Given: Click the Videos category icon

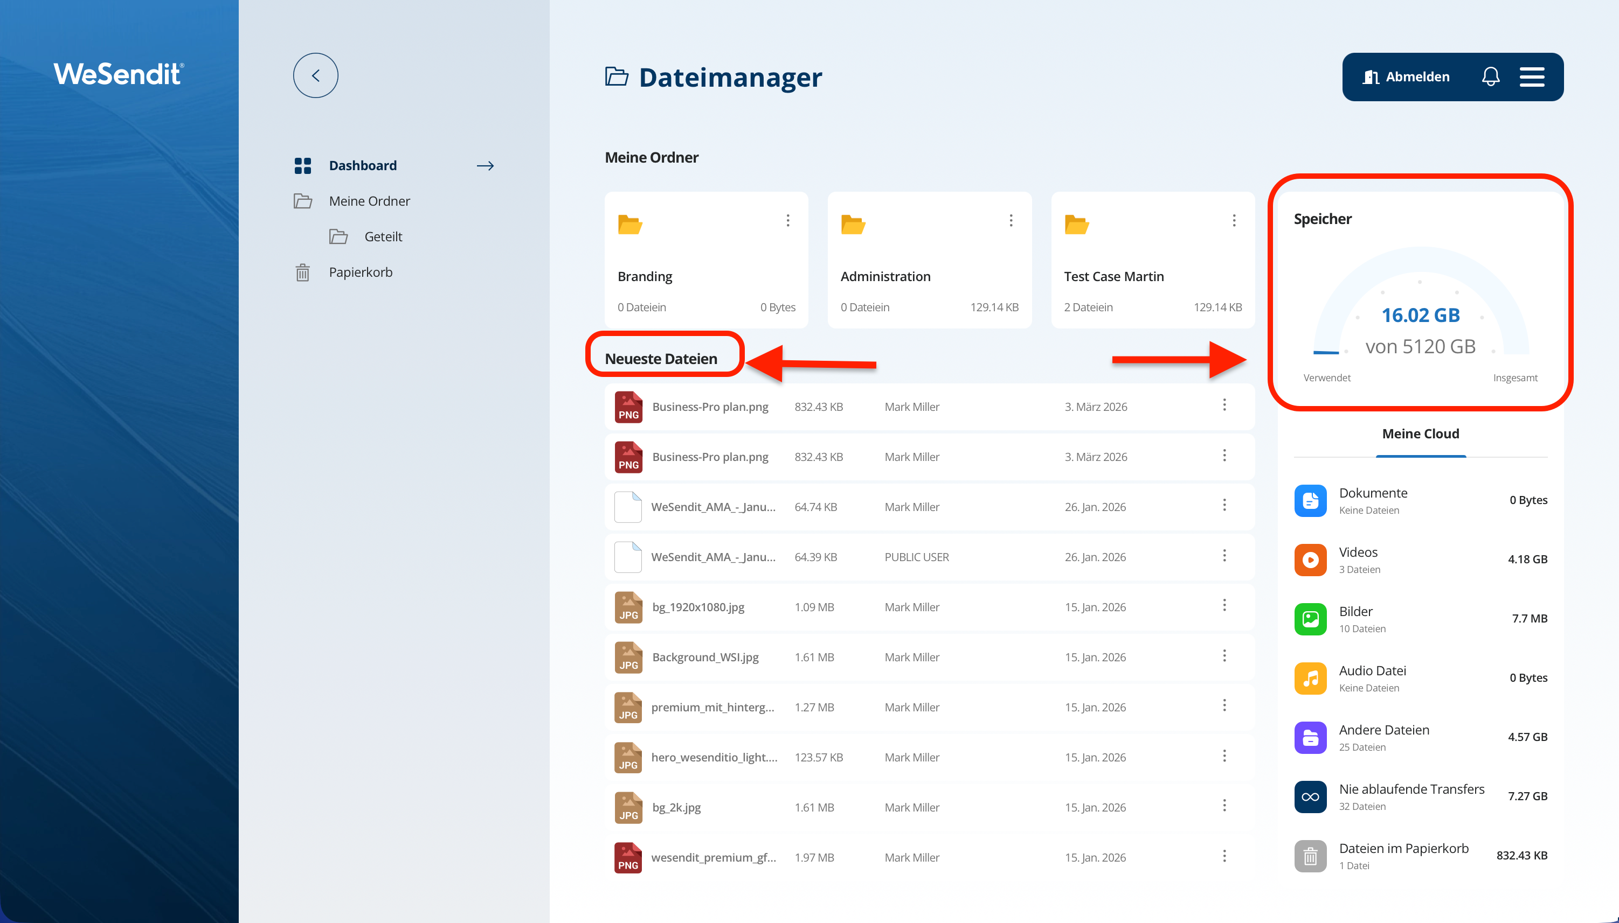Looking at the screenshot, I should pyautogui.click(x=1310, y=560).
